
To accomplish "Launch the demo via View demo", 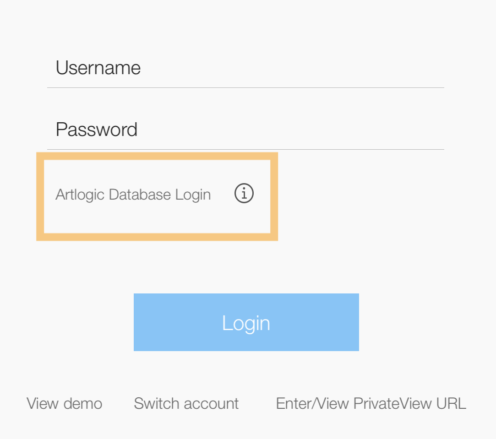I will pyautogui.click(x=65, y=403).
